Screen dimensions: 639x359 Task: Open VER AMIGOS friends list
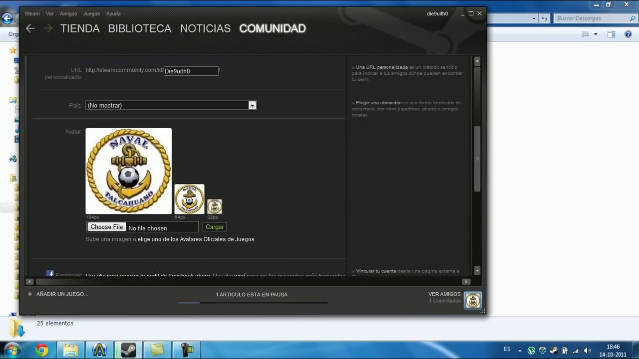point(444,294)
